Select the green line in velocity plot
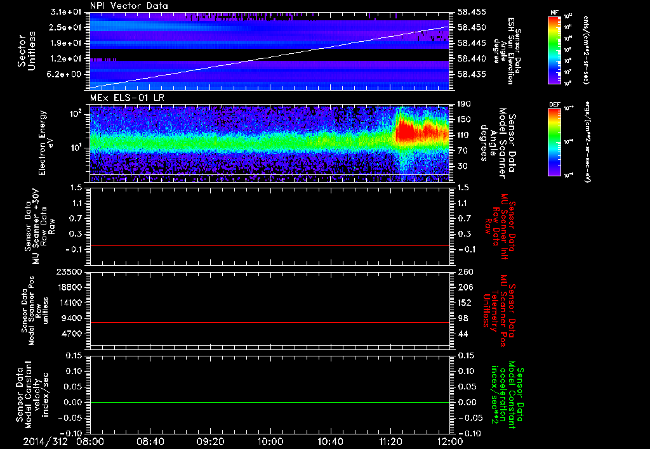The height and width of the screenshot is (449, 650). click(x=269, y=402)
